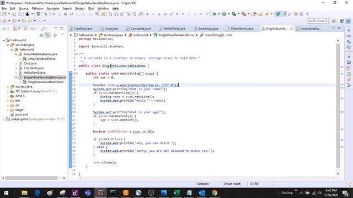353x198 pixels.
Task: Minimize the Package Explorer panel
Action: (56, 28)
